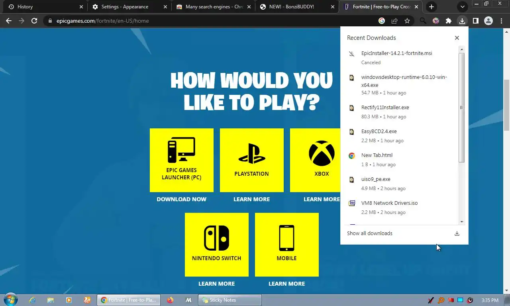Click the downloads list scrollbar down arrow

point(462,222)
